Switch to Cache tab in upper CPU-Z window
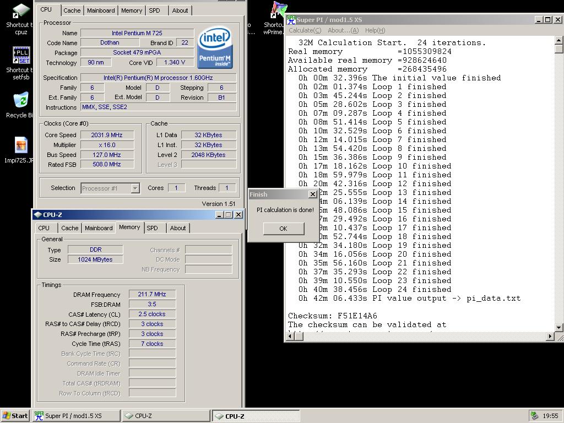 pyautogui.click(x=72, y=10)
